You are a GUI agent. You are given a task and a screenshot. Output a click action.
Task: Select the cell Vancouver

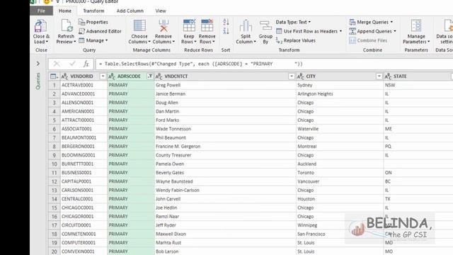pyautogui.click(x=340, y=181)
